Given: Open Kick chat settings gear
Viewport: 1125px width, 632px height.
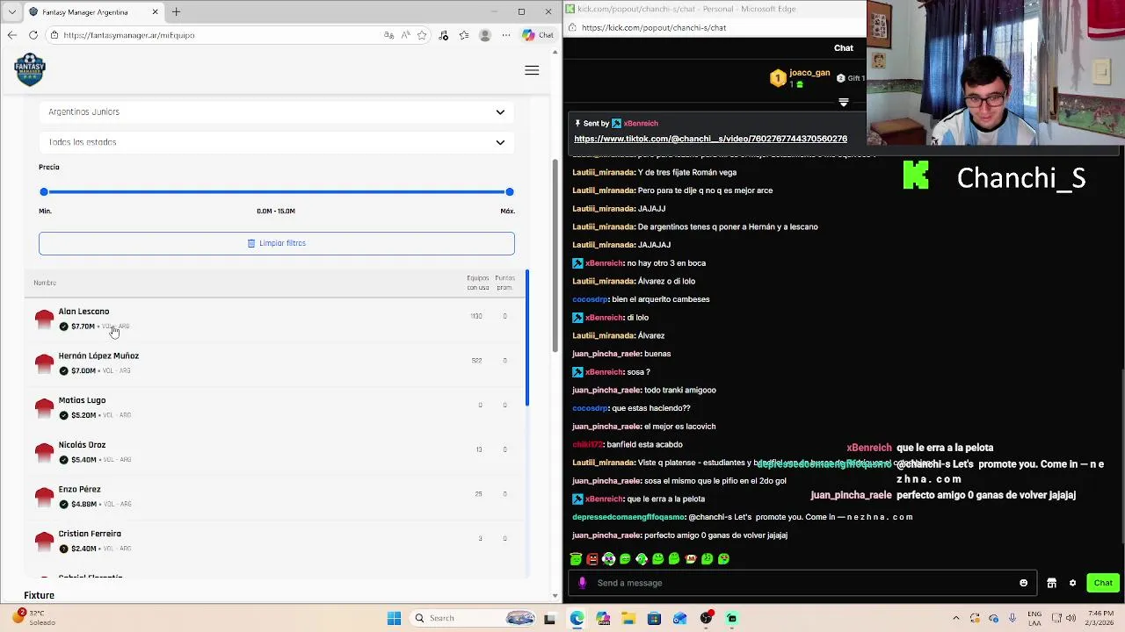Looking at the screenshot, I should 1072,583.
